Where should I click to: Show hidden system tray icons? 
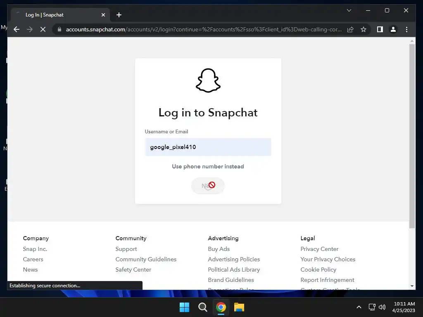click(x=359, y=307)
